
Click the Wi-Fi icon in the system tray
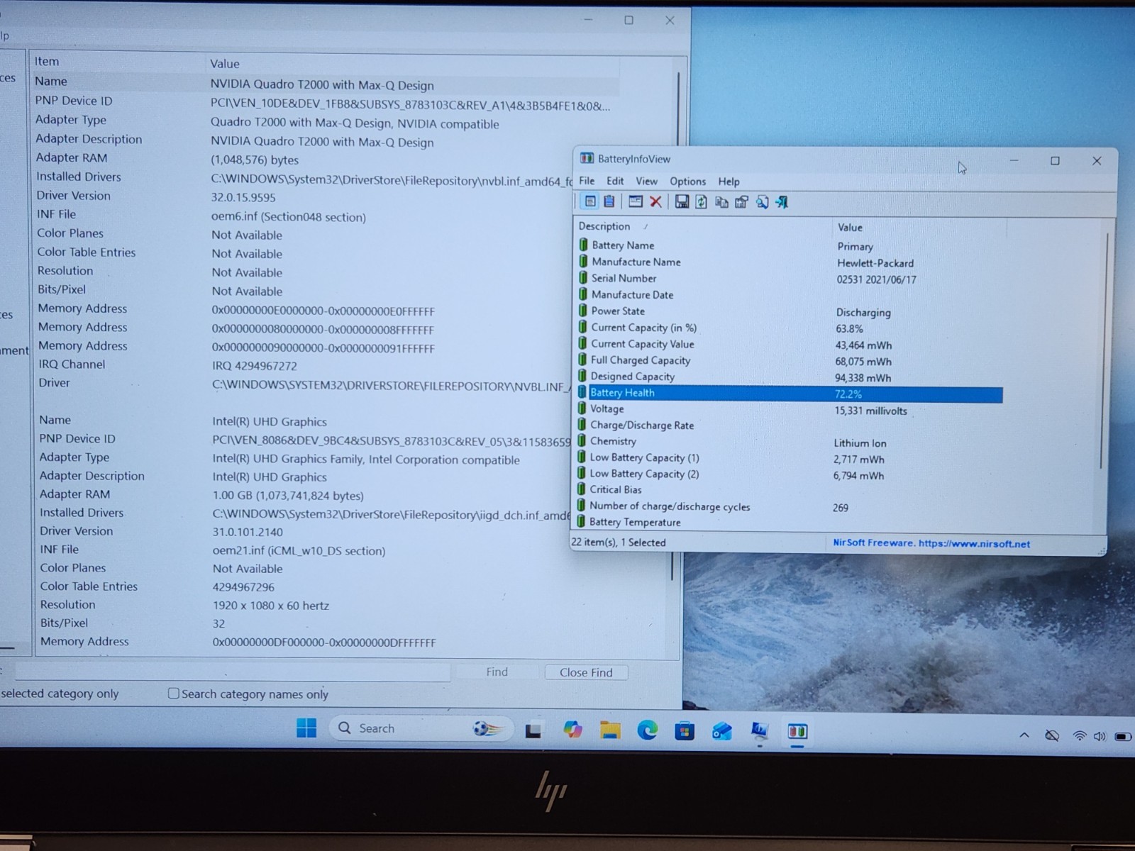coord(1079,736)
